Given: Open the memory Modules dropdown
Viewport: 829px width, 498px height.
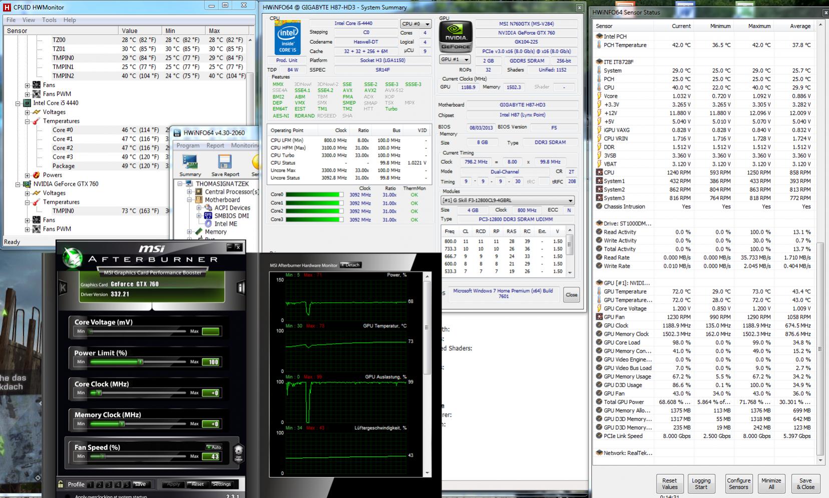Looking at the screenshot, I should coord(507,201).
